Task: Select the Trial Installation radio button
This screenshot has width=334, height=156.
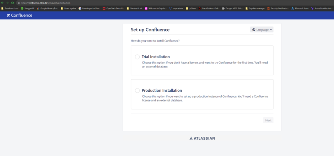Action: coord(137,57)
